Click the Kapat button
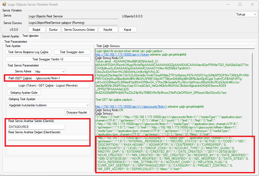Image resolution: width=259 pixels, height=176 pixels. (x=128, y=30)
